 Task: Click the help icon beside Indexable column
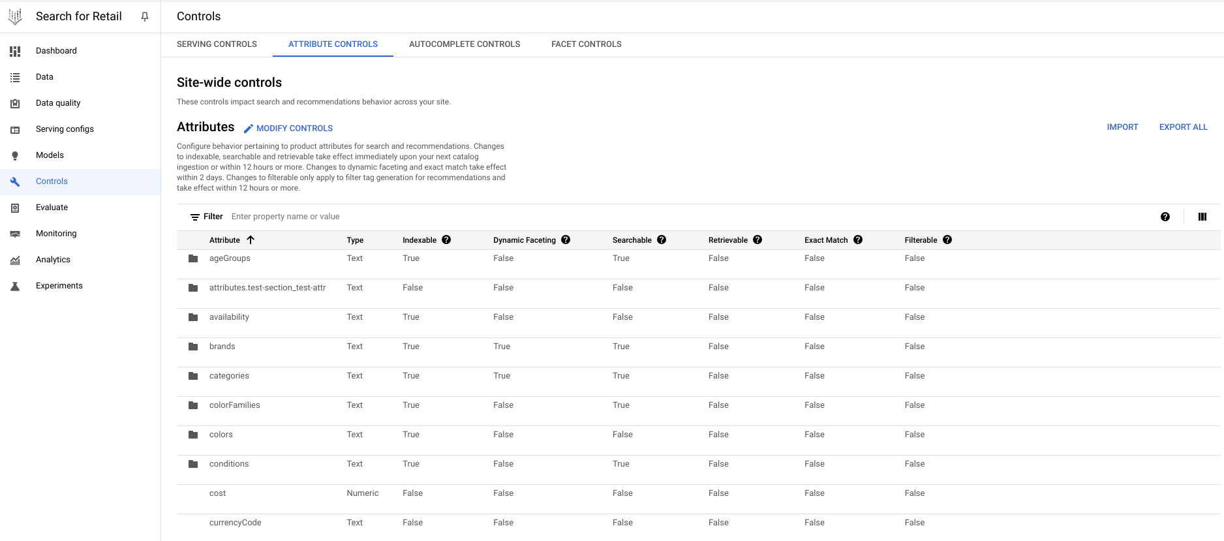pyautogui.click(x=446, y=240)
